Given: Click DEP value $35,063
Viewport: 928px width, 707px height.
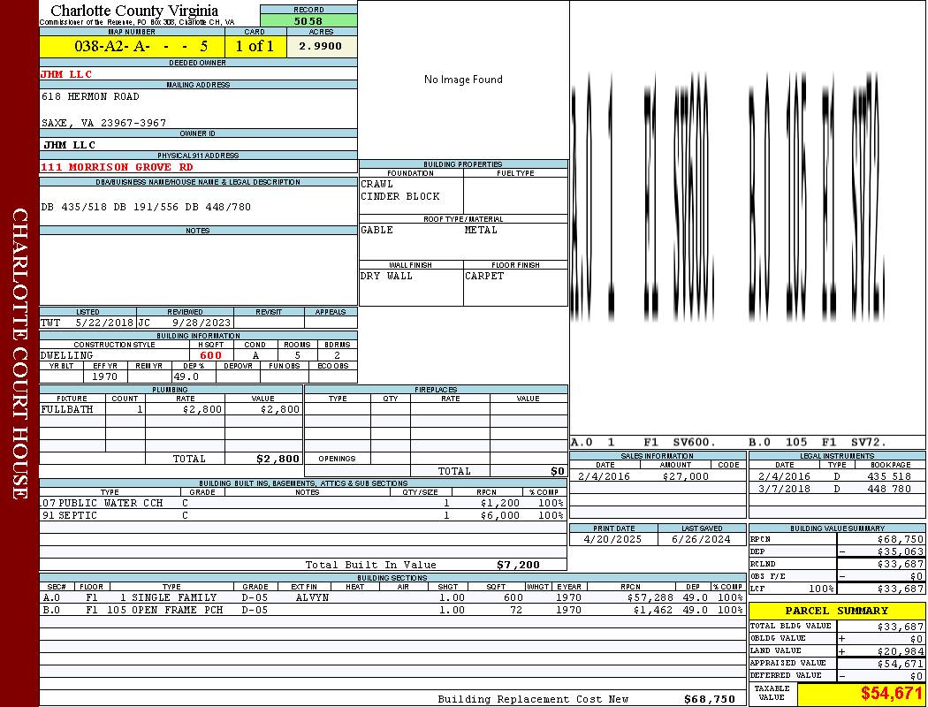Looking at the screenshot, I should pos(901,552).
